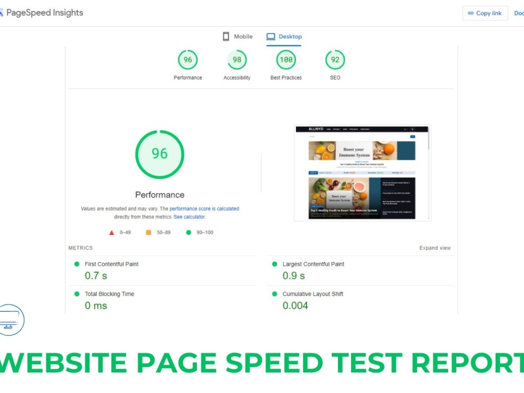The width and height of the screenshot is (524, 393).
Task: Click the METRICS heading
Action: pos(81,248)
